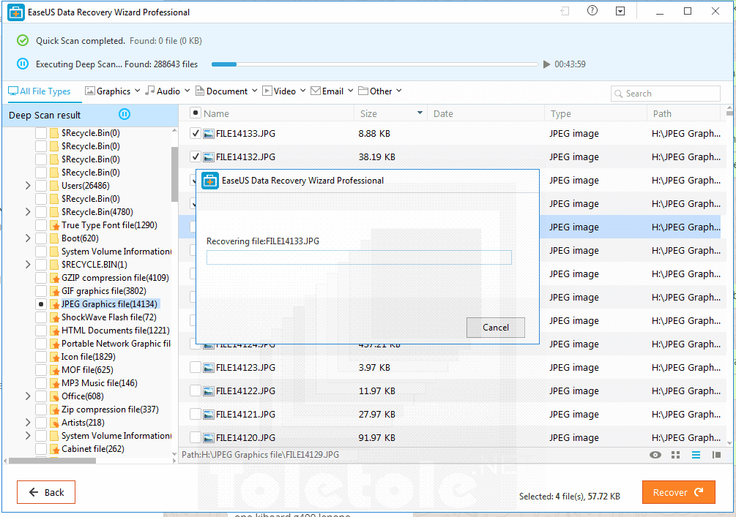Switch to list details view
This screenshot has height=517, width=736.
(x=696, y=455)
